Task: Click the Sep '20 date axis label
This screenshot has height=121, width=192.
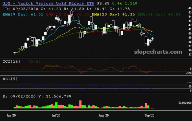Action: (149, 116)
